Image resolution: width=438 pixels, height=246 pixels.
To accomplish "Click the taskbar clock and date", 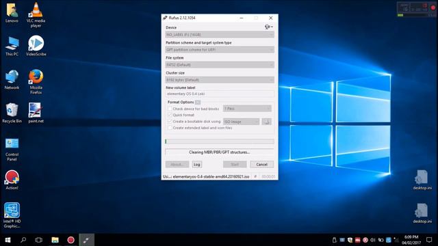I will pyautogui.click(x=411, y=240).
